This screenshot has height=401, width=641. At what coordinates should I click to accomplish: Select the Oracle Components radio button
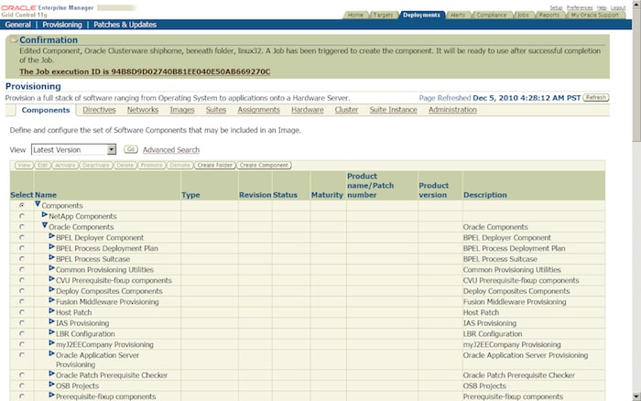22,226
